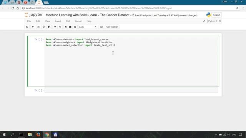Click the site information icon in address bar

point(23,8)
